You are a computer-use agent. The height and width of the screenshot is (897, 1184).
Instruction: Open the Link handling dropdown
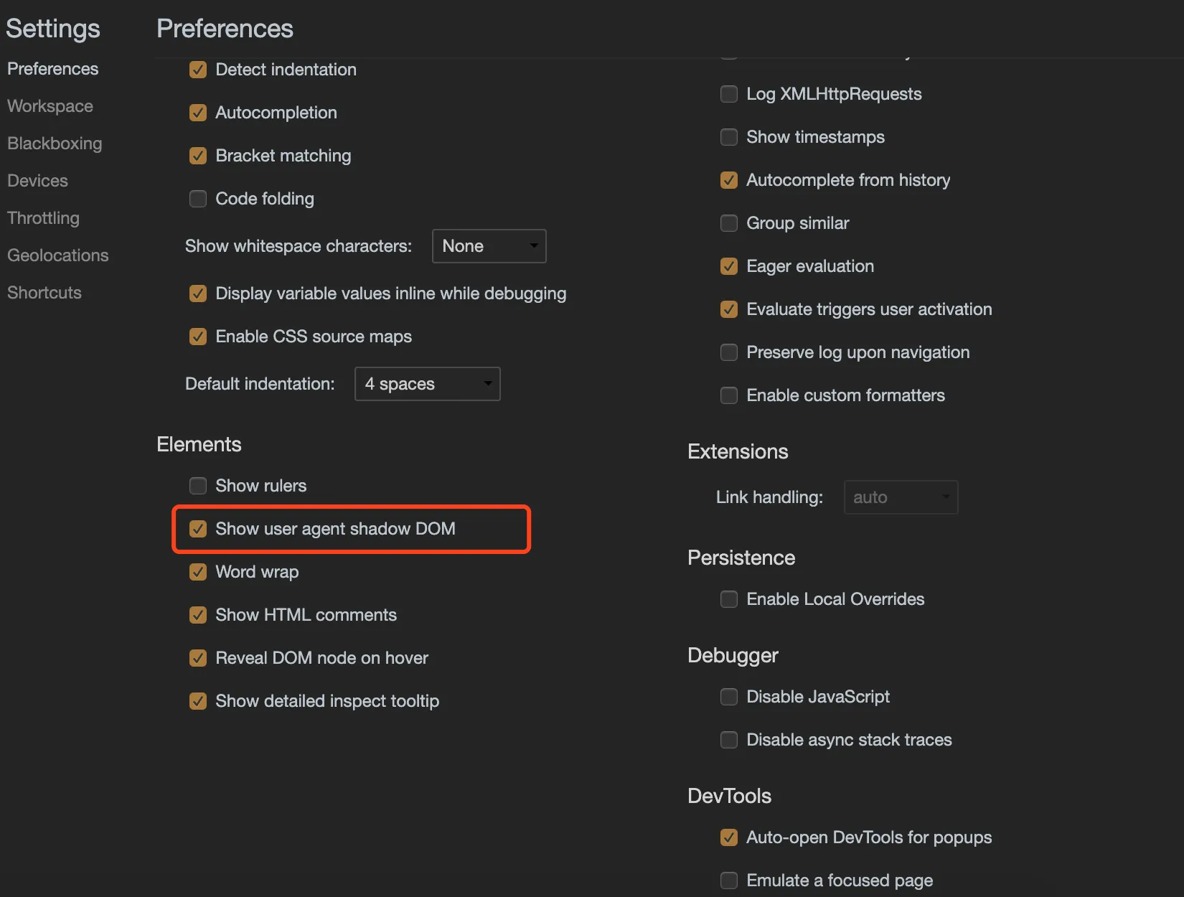coord(901,497)
